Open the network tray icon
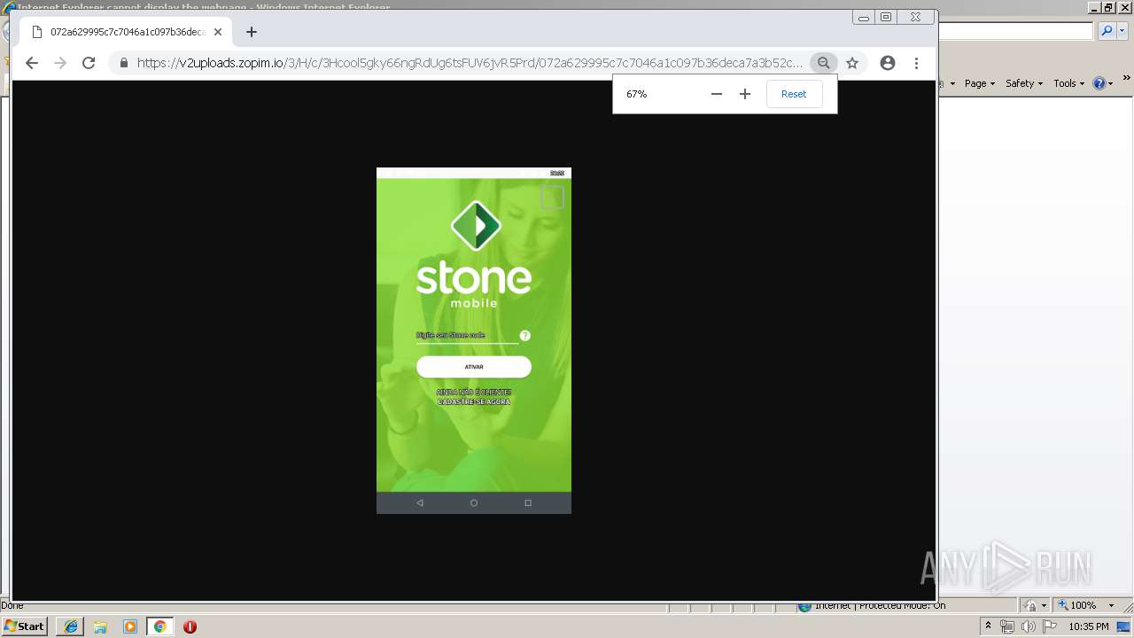Image resolution: width=1134 pixels, height=638 pixels. click(x=1007, y=626)
